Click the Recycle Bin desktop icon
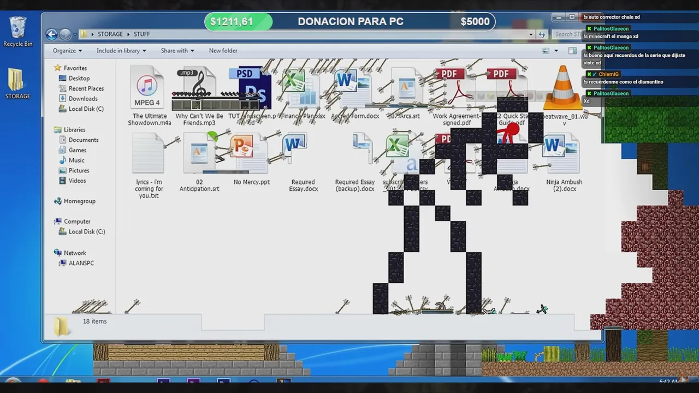Screen dimensions: 699x393 [x=17, y=31]
